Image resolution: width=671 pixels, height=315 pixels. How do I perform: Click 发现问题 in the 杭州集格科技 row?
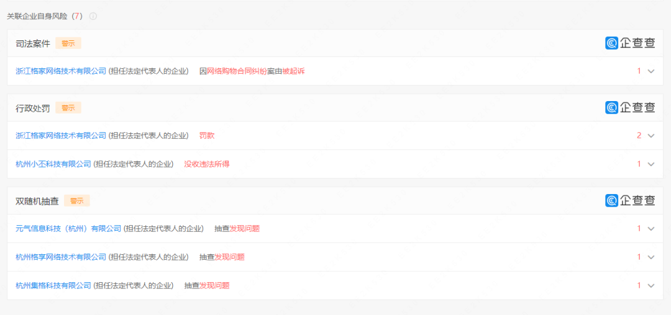click(x=214, y=286)
